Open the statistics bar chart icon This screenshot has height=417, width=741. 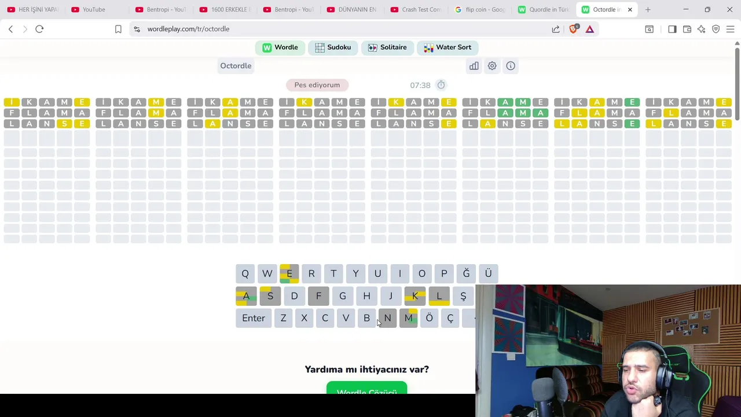(x=474, y=66)
